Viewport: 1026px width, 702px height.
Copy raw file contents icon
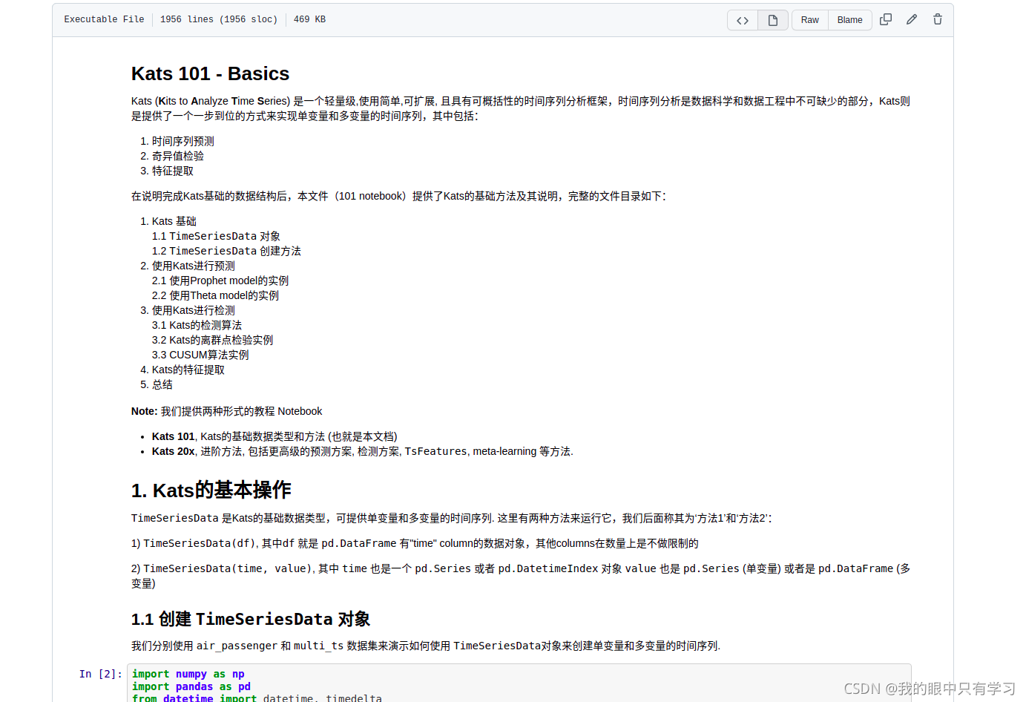[x=886, y=19]
